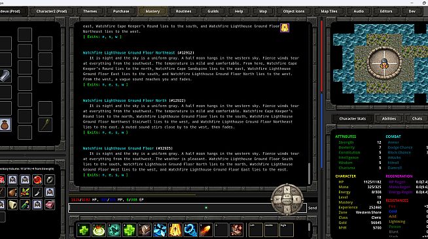Move northeast with the compass NE button

coord(294,191)
